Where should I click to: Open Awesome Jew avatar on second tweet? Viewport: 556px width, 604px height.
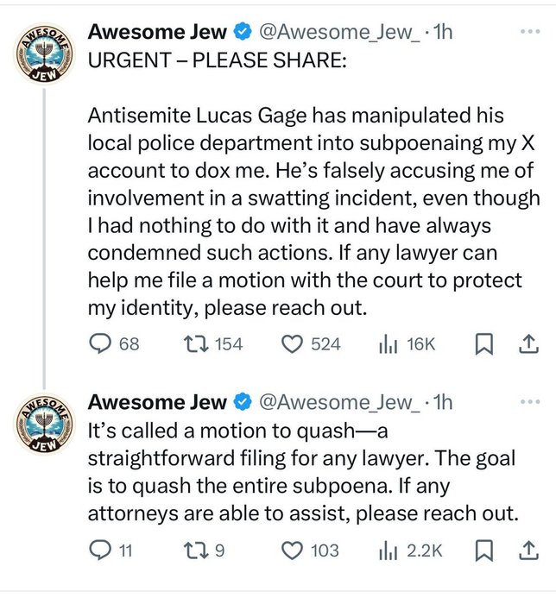tap(44, 424)
